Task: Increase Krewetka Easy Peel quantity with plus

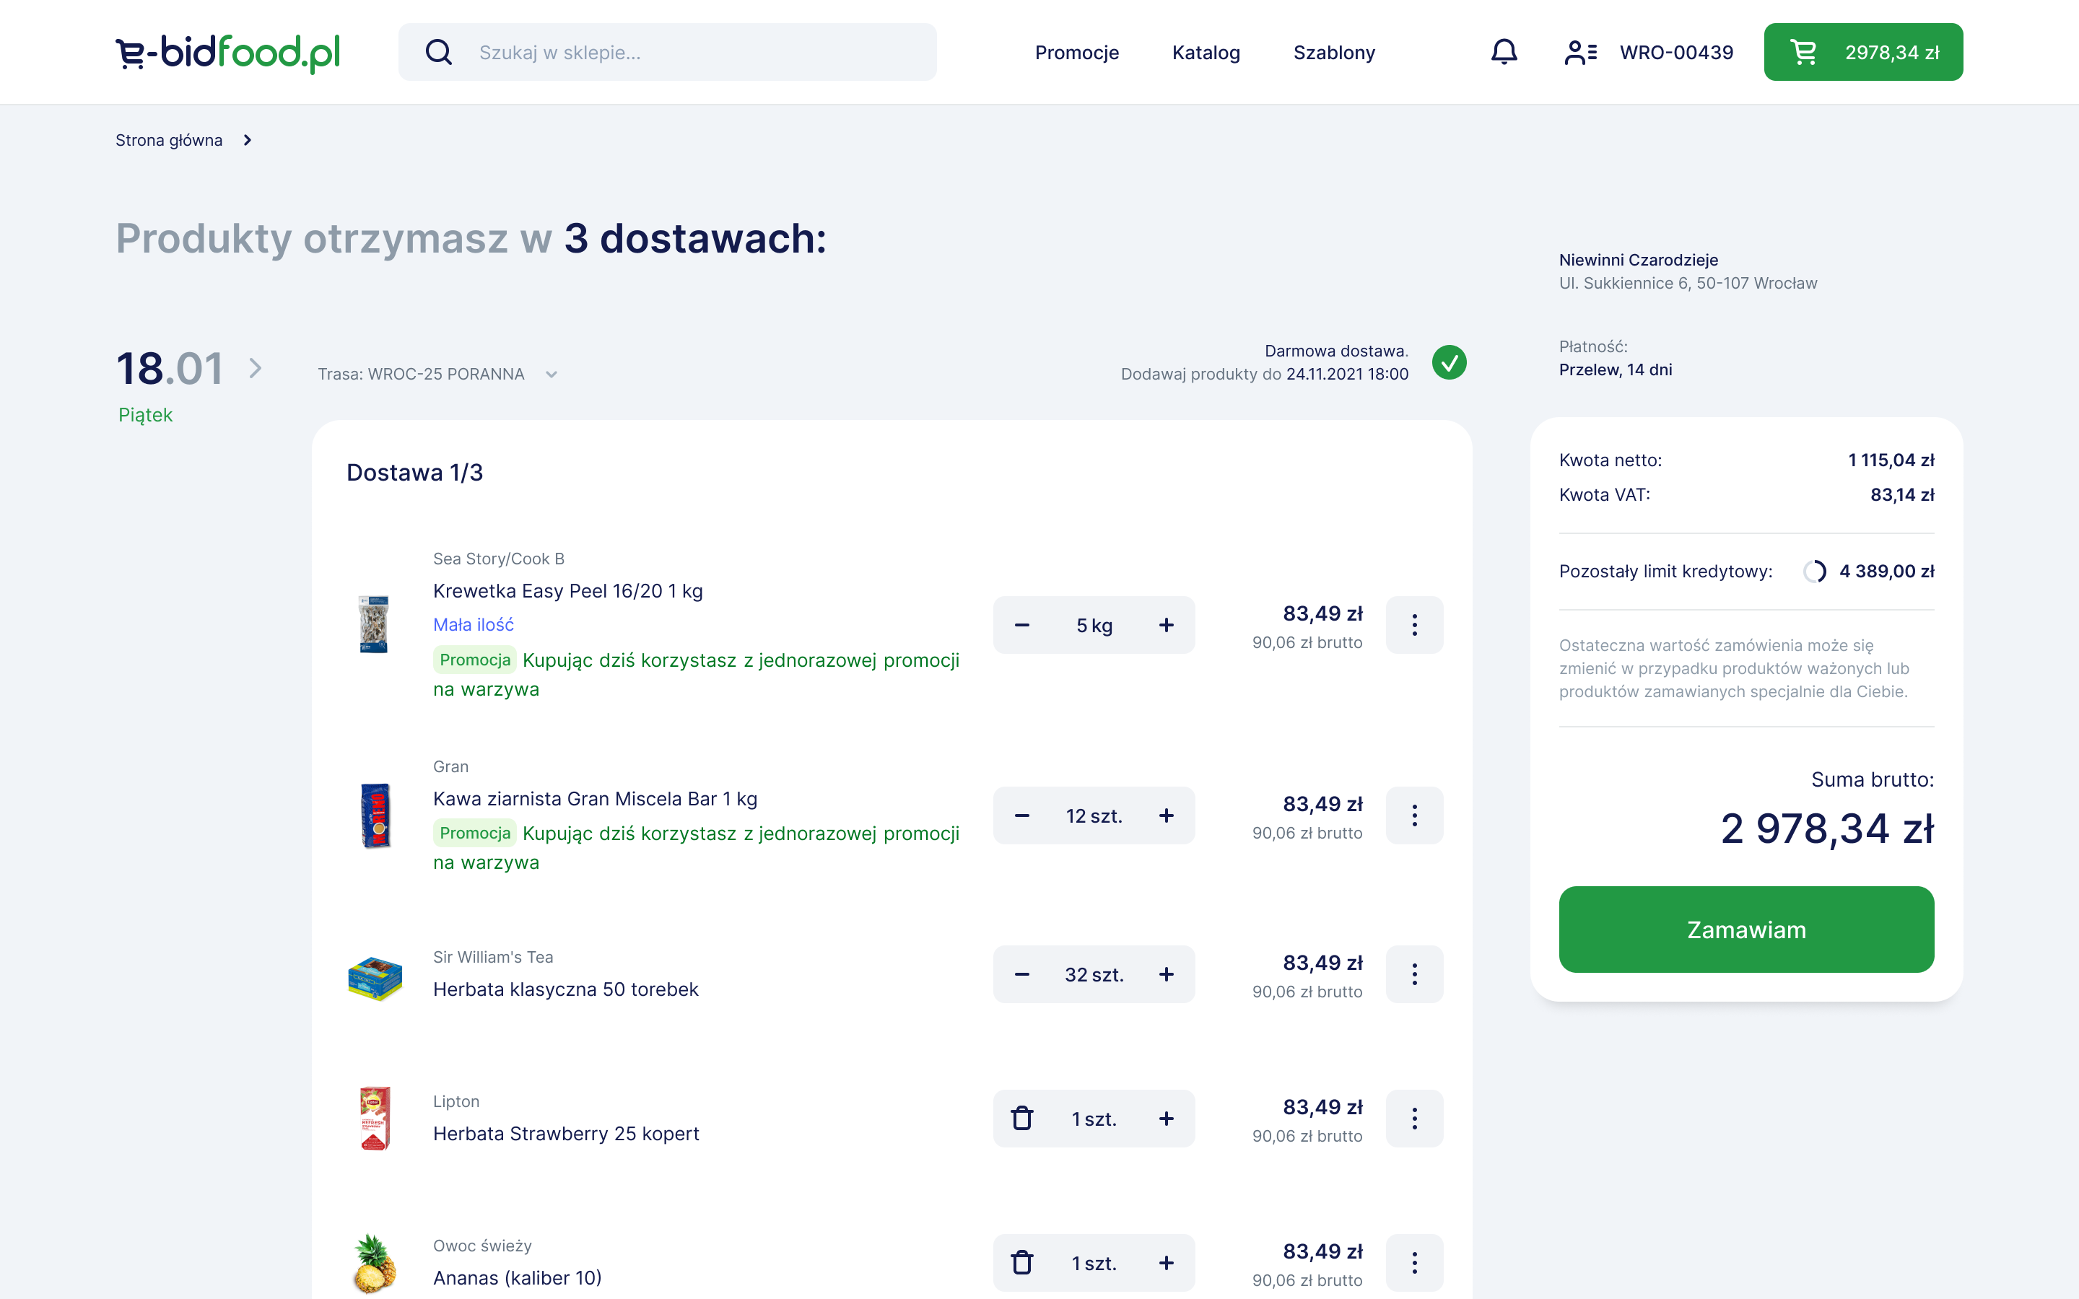Action: point(1166,626)
